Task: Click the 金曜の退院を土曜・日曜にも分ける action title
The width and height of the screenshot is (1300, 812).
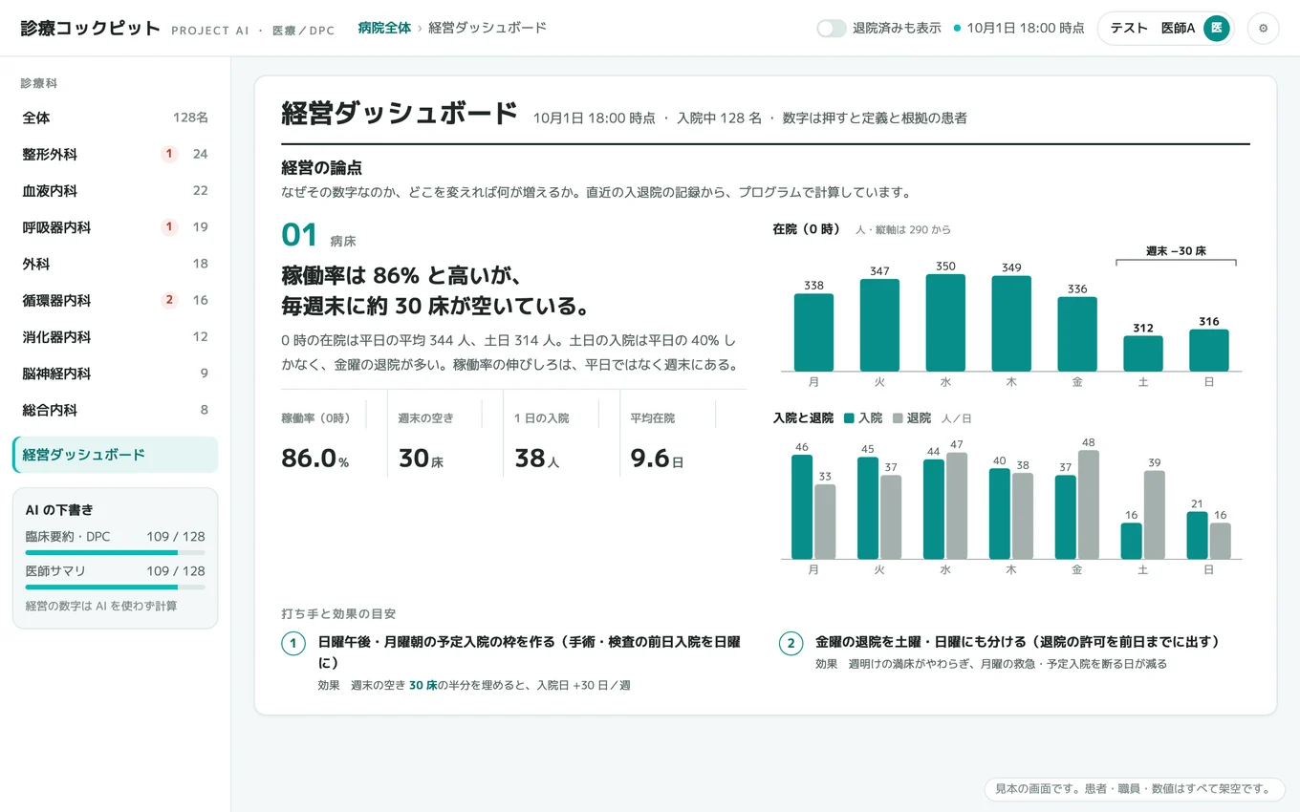Action: pyautogui.click(x=1017, y=642)
